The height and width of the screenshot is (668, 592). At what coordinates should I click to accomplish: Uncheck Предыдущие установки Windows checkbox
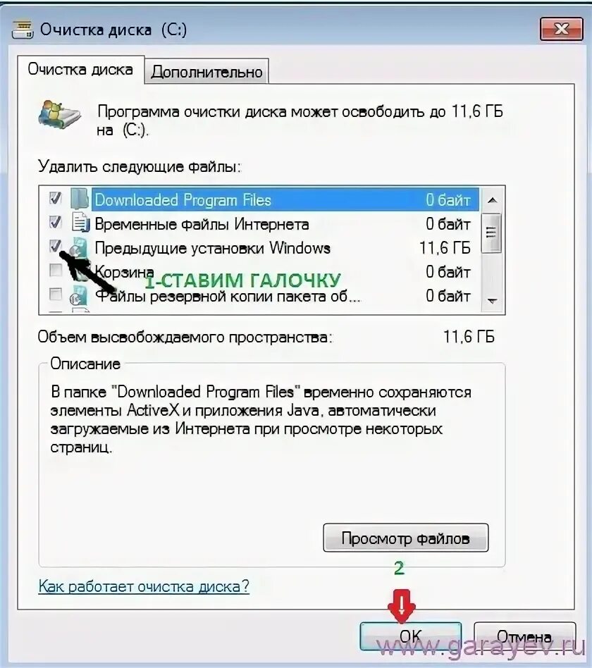(56, 246)
